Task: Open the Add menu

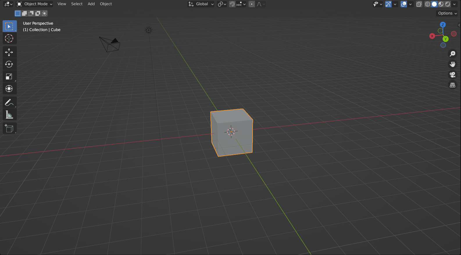Action: (91, 4)
